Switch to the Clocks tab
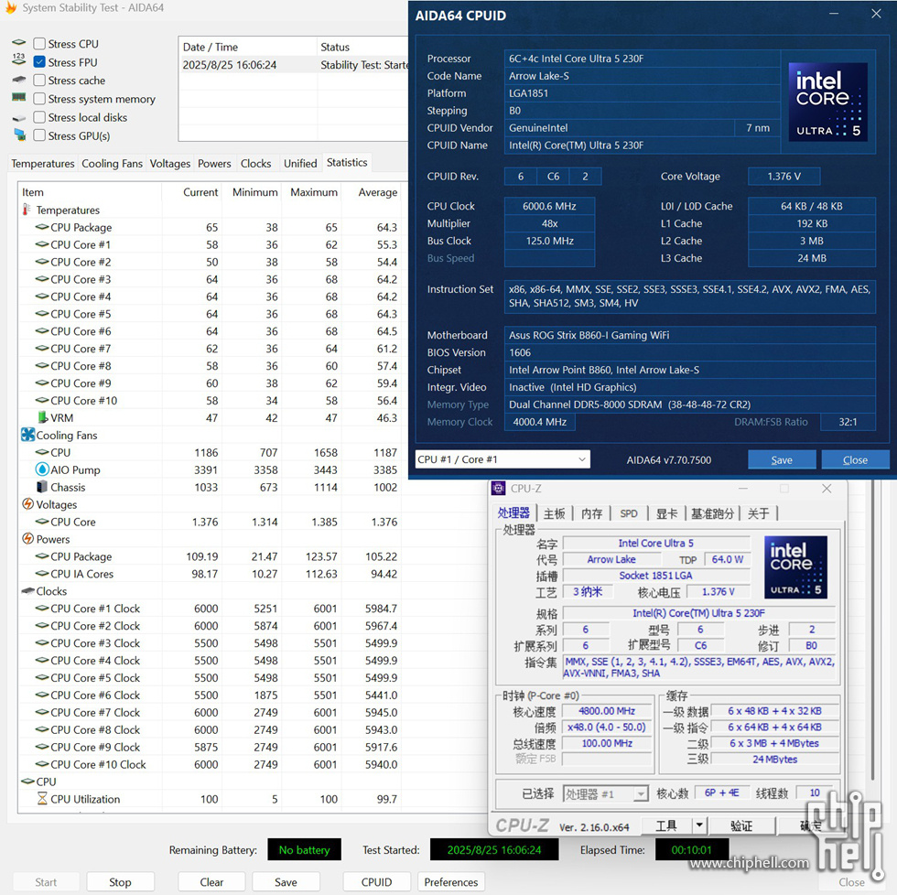The width and height of the screenshot is (897, 895). [255, 164]
